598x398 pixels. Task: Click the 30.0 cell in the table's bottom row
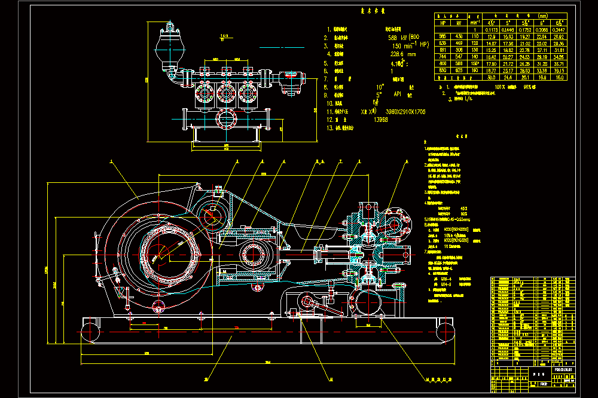pyautogui.click(x=491, y=78)
